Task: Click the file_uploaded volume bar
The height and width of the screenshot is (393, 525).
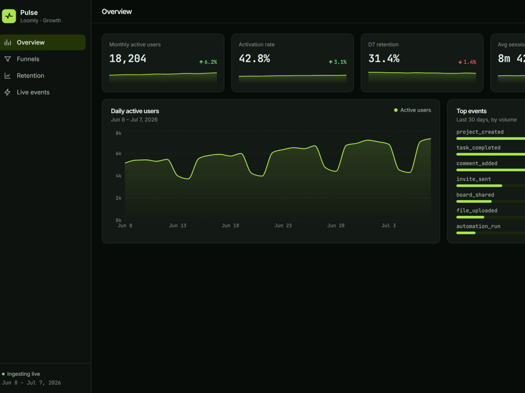Action: click(470, 217)
